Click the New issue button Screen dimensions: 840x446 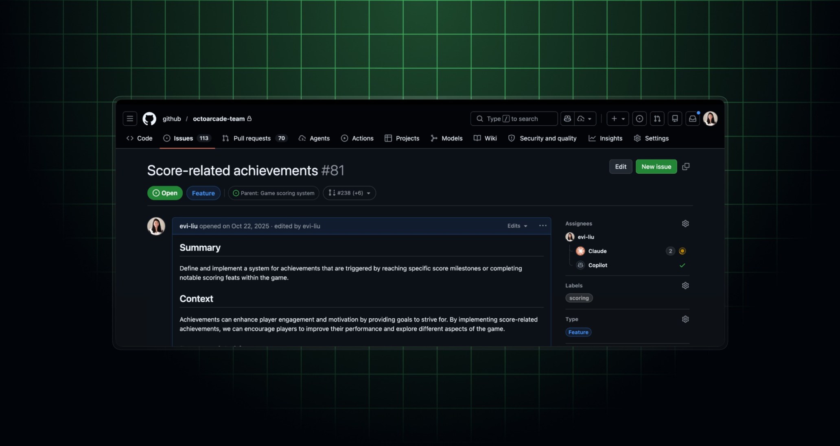point(656,166)
